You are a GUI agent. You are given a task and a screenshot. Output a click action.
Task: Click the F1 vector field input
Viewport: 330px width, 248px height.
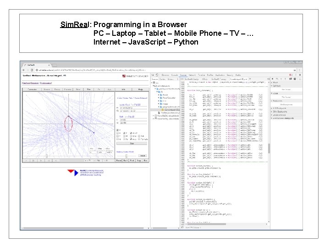coord(133,108)
